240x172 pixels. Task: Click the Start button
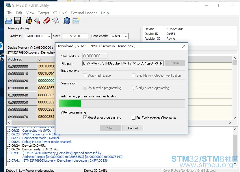point(110,128)
